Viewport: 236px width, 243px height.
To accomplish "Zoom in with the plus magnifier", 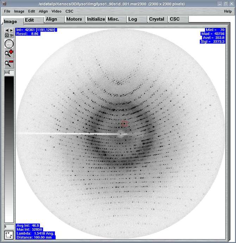I will [x=9, y=54].
